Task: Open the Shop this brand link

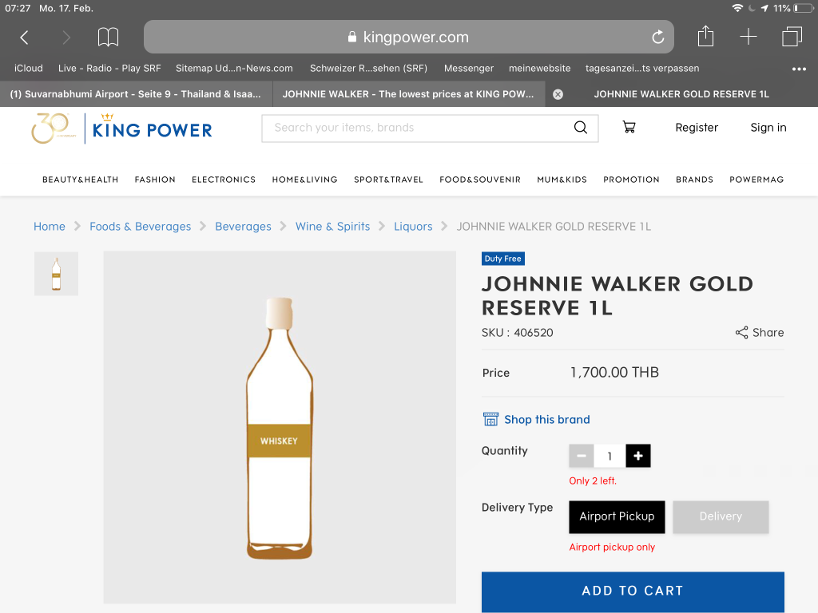Action: tap(546, 420)
